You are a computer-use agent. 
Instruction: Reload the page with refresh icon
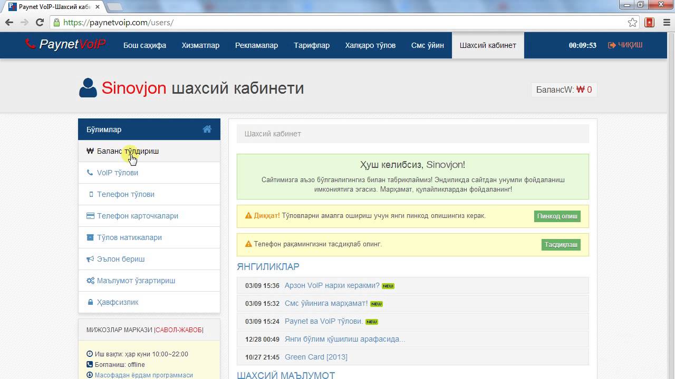click(x=40, y=23)
